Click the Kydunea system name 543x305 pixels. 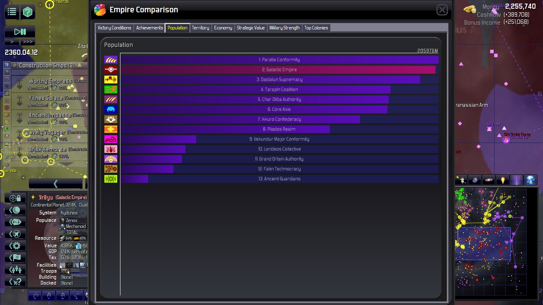click(x=69, y=213)
